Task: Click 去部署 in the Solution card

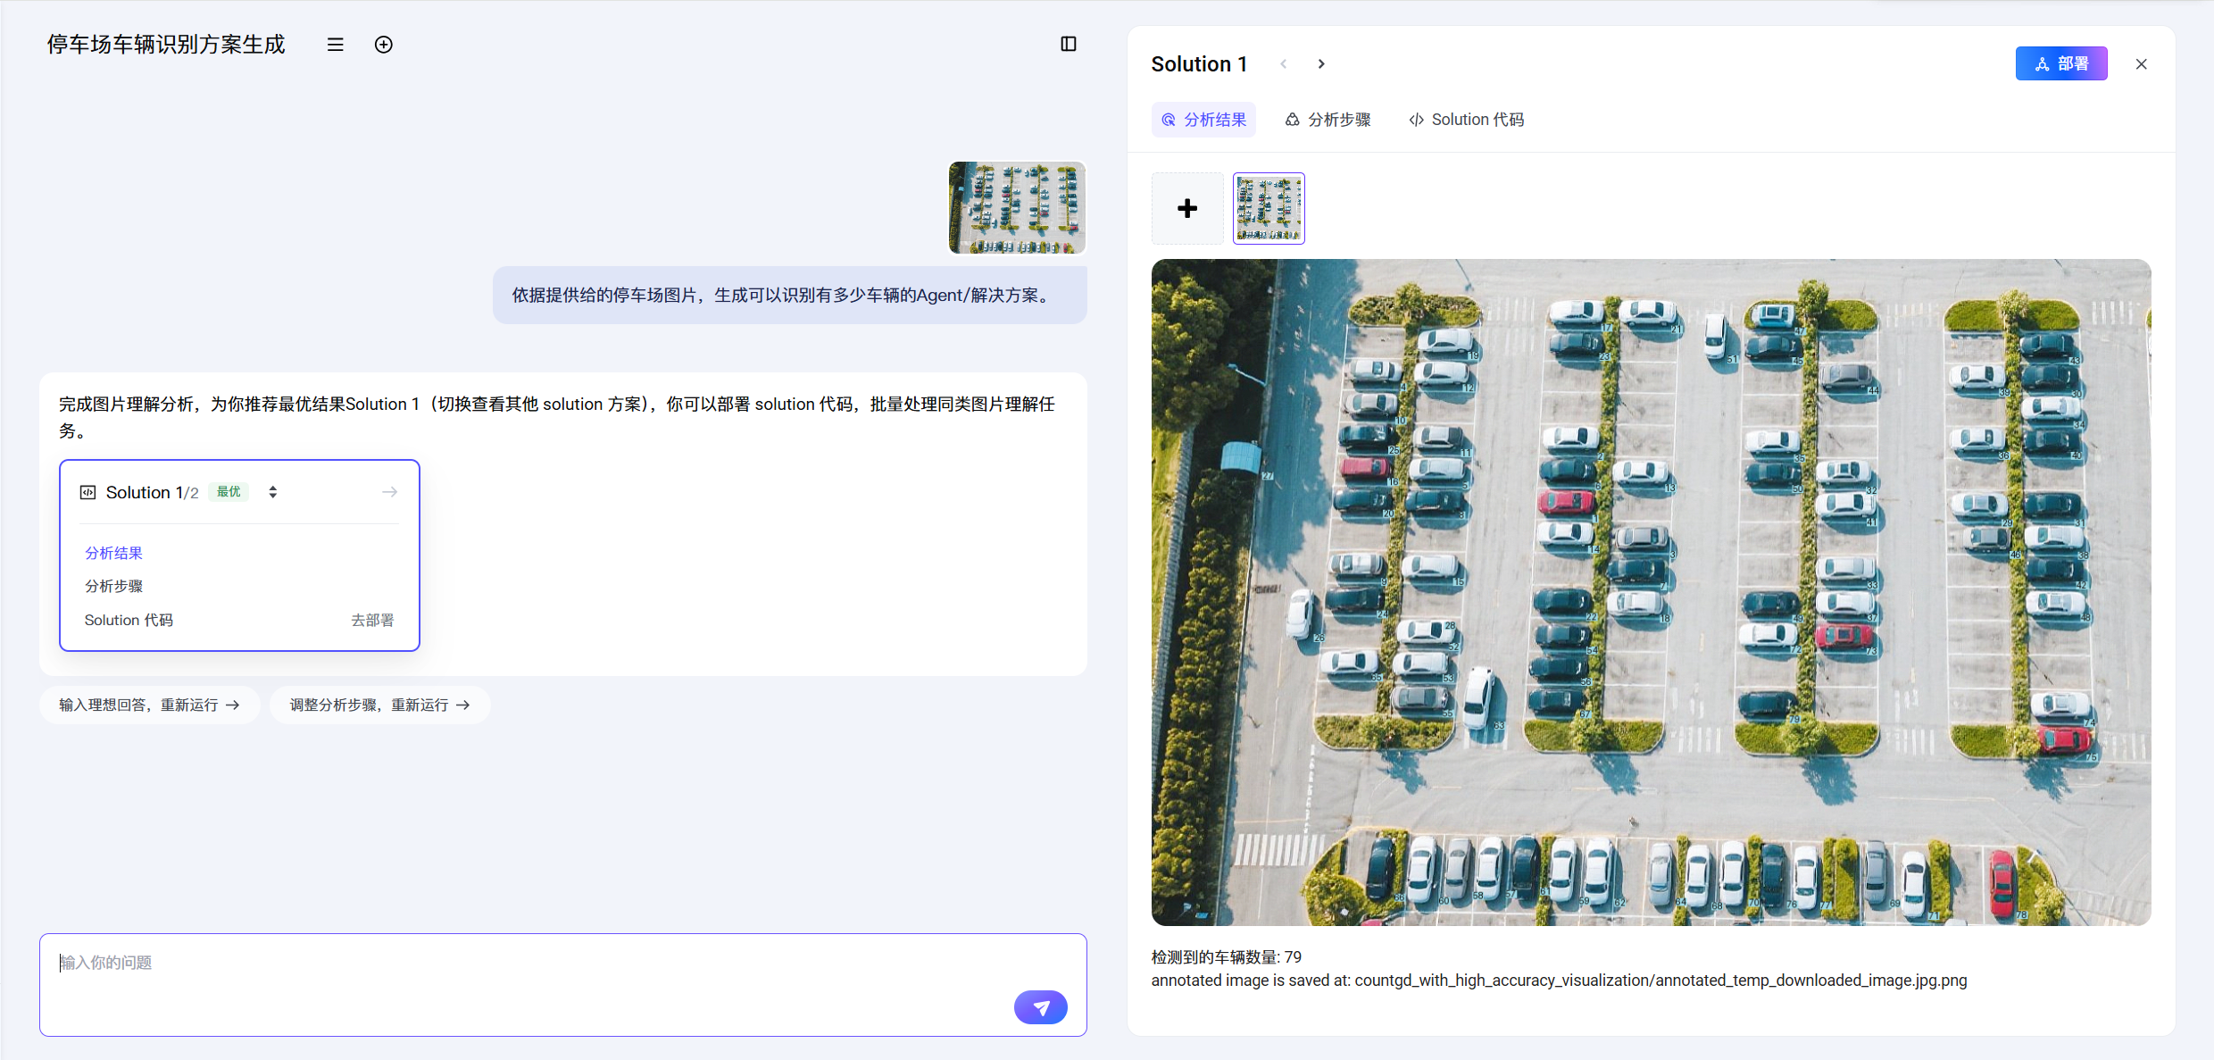Action: pos(371,620)
